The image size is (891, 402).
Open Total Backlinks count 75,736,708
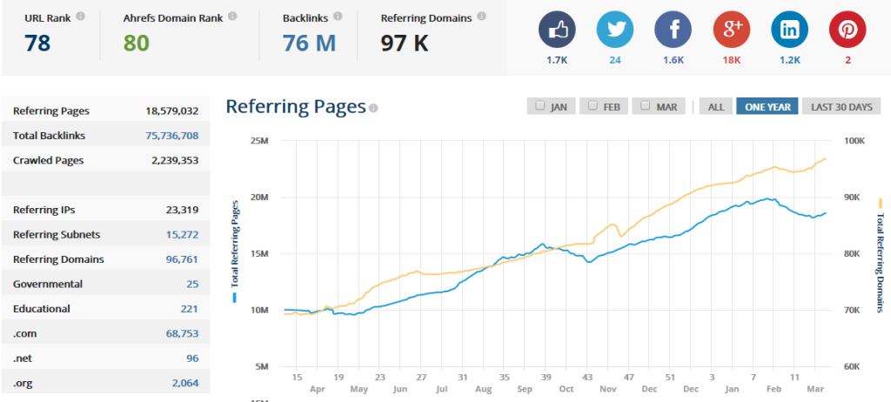point(172,136)
